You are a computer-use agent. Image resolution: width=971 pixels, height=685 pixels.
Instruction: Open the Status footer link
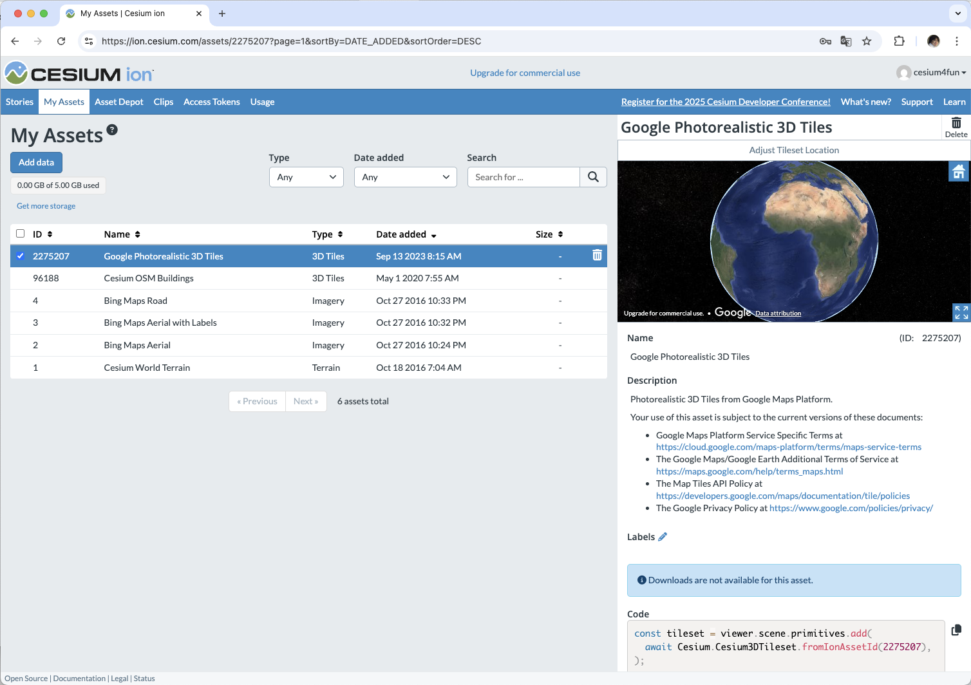[x=144, y=679]
